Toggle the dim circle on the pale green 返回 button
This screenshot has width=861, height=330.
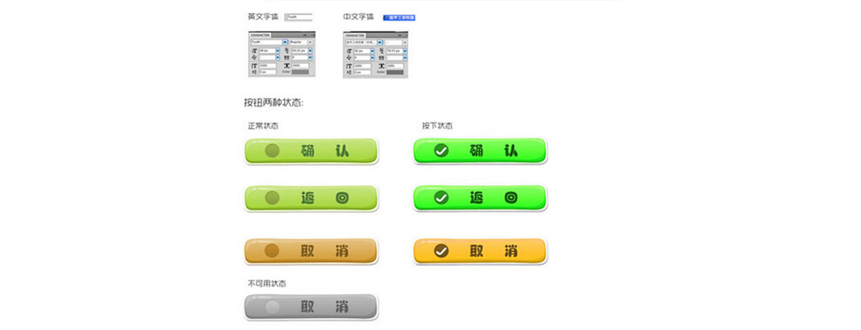pos(272,197)
